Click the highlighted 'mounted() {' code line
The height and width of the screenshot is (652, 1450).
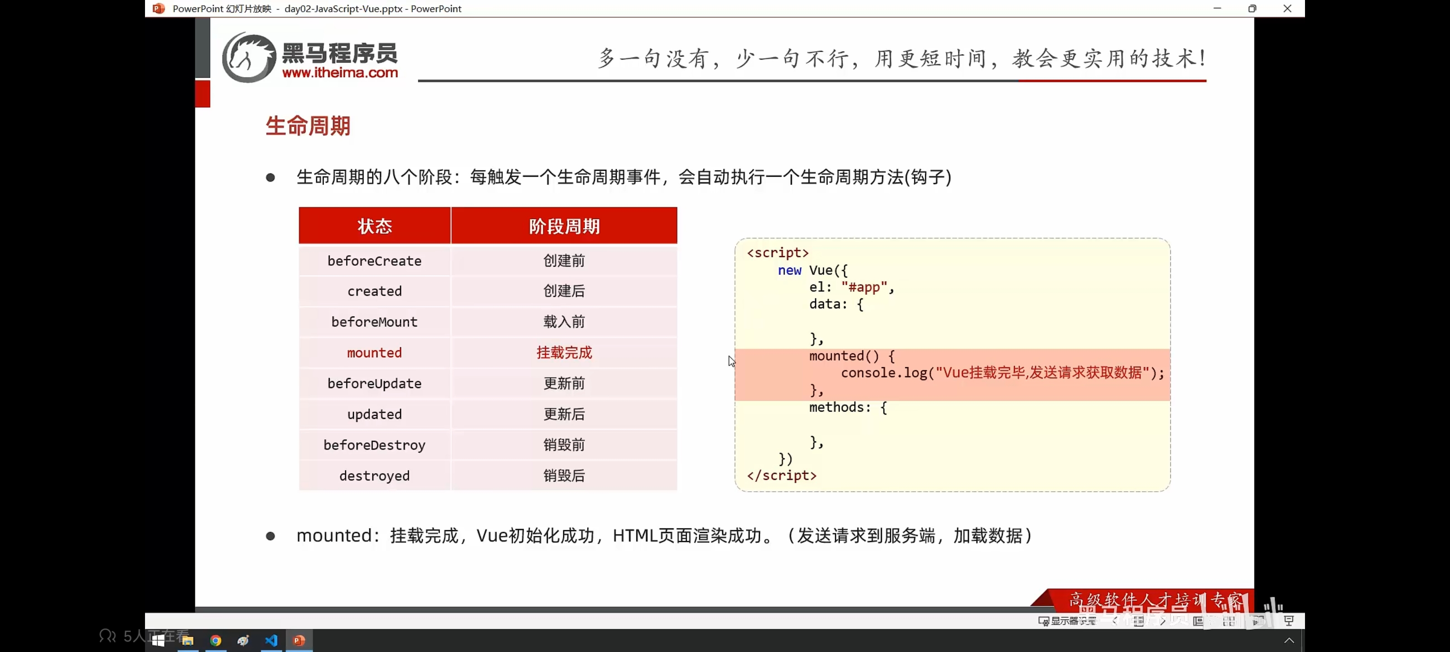852,355
